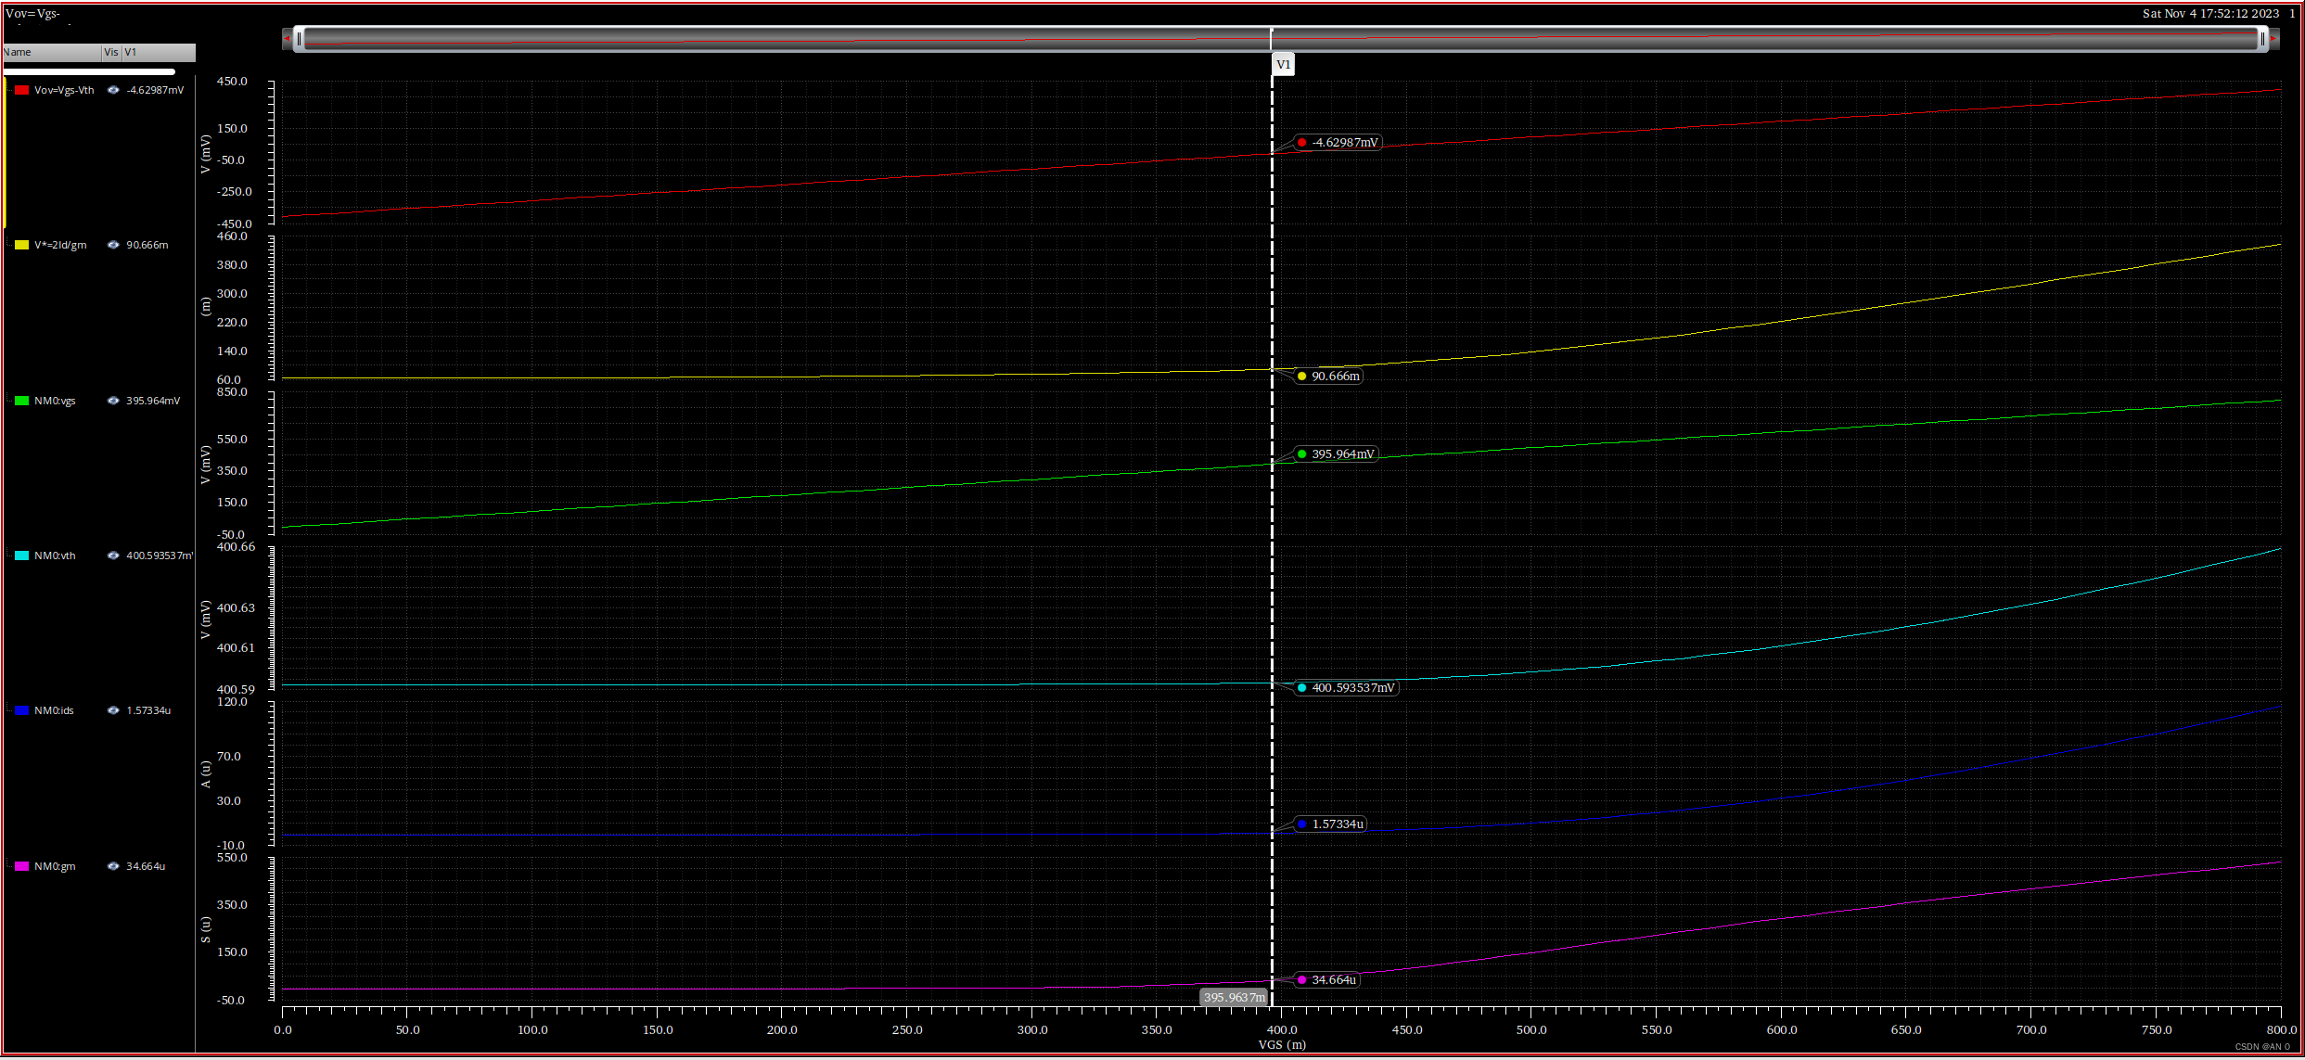Click the 395.9637m marker x-value label
The height and width of the screenshot is (1060, 2305).
click(1234, 998)
